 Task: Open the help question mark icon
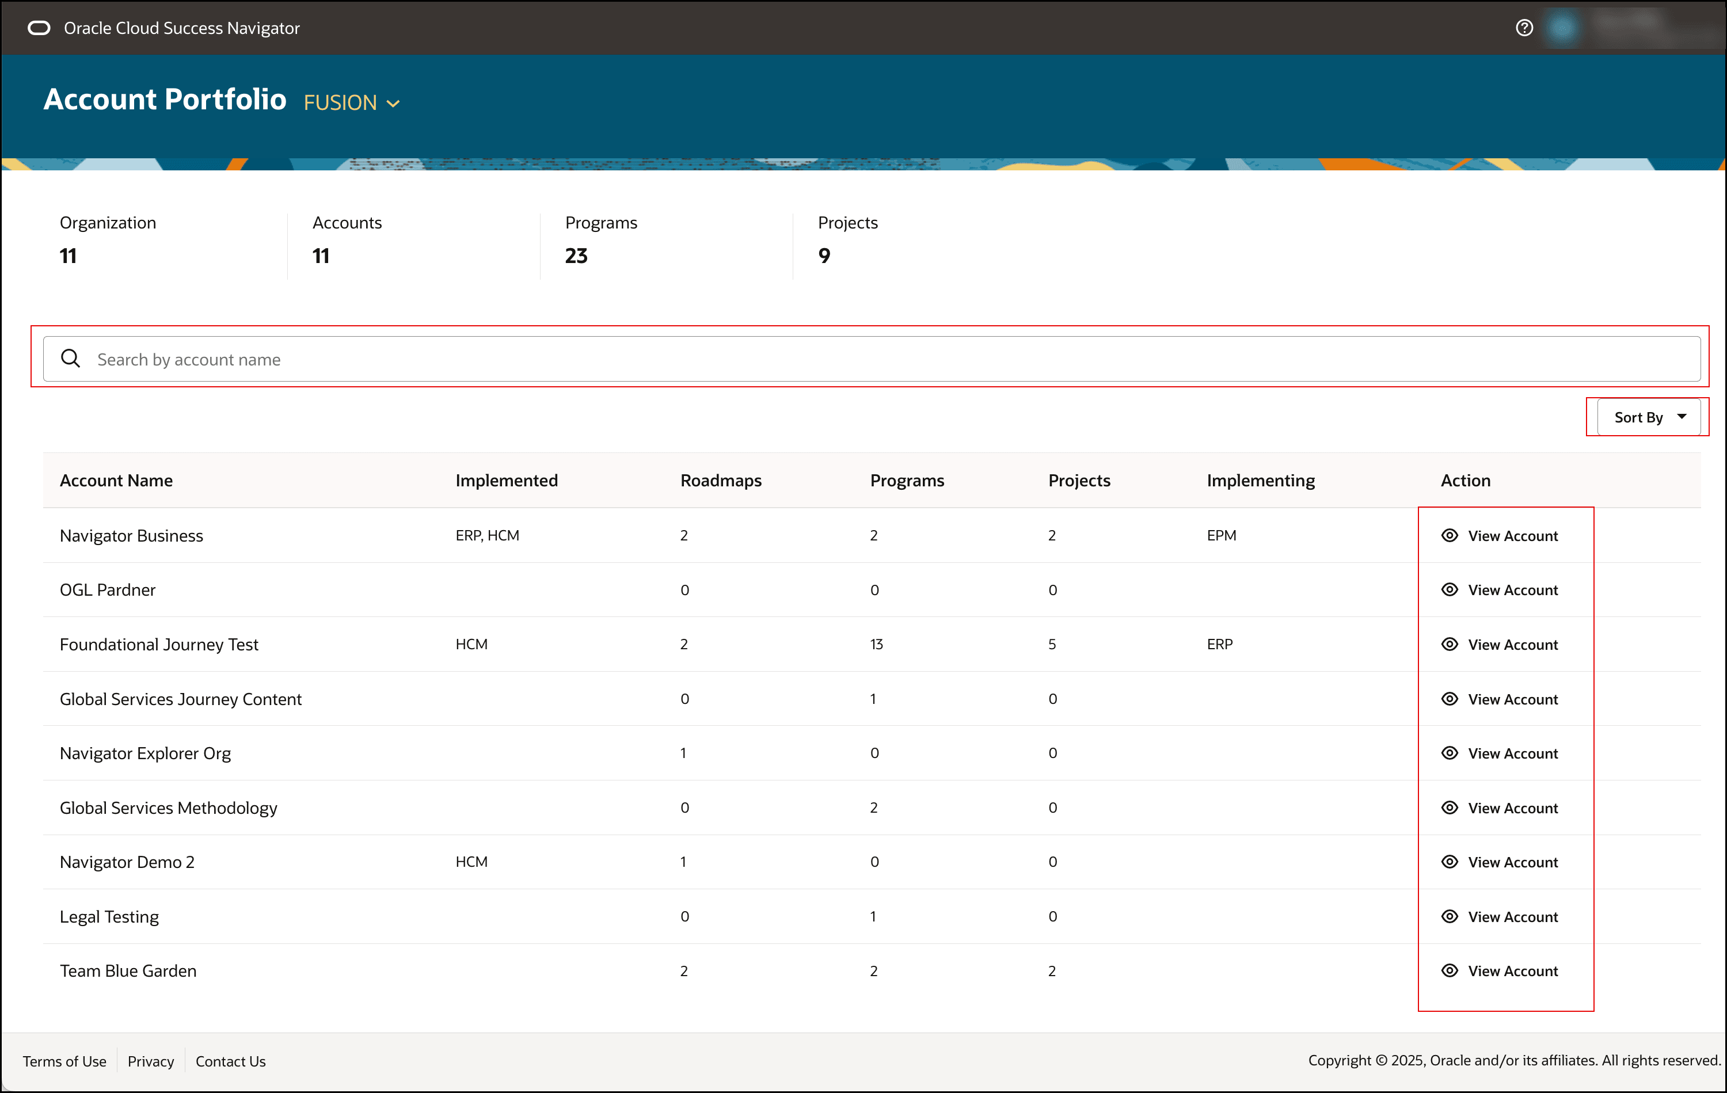[1524, 28]
